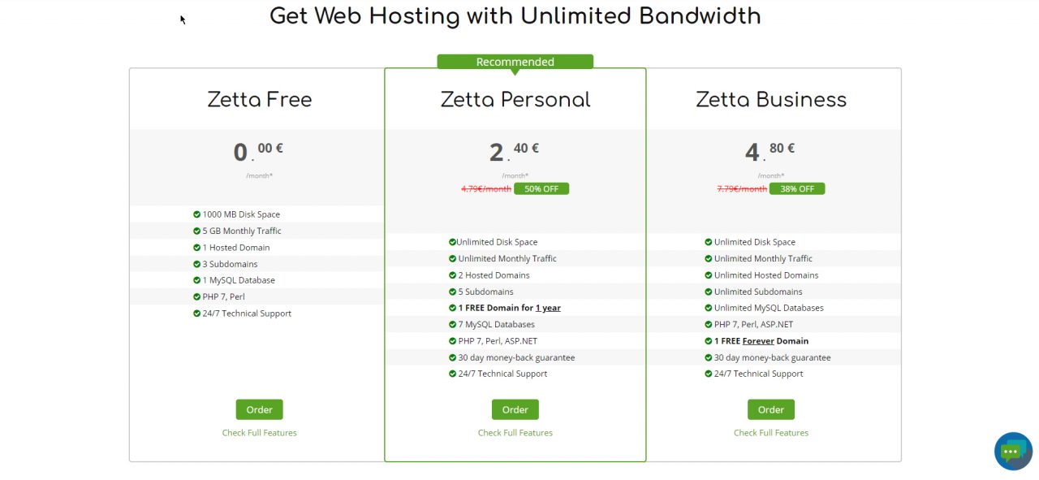This screenshot has width=1039, height=480.
Task: Click the crossed-out 4.79€/month price
Action: 485,188
